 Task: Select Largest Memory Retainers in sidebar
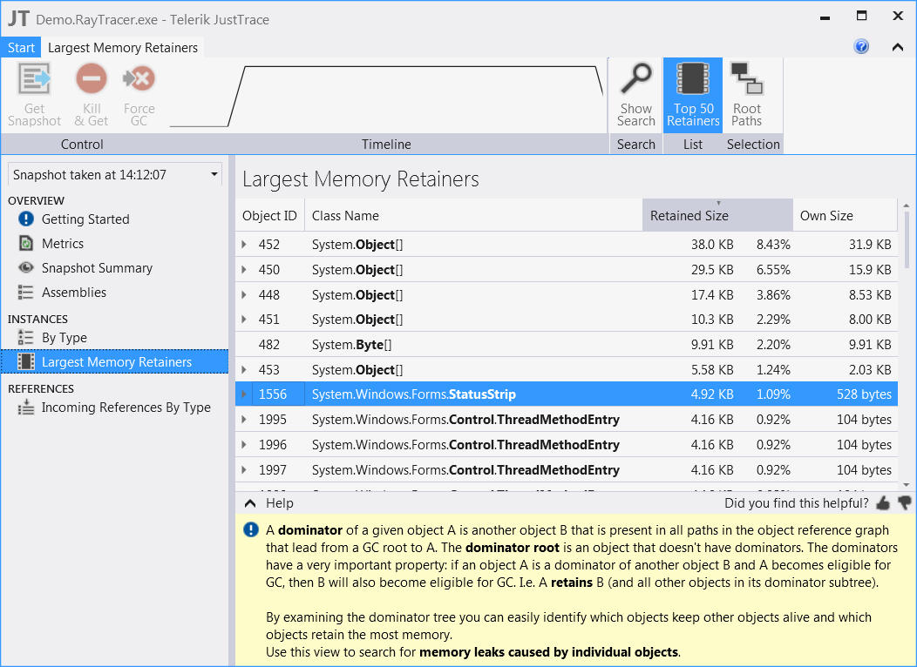click(115, 361)
